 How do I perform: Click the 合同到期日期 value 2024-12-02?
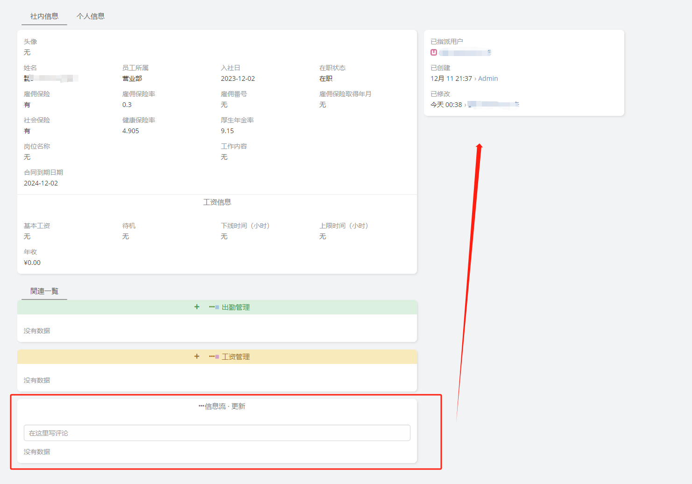(x=41, y=183)
